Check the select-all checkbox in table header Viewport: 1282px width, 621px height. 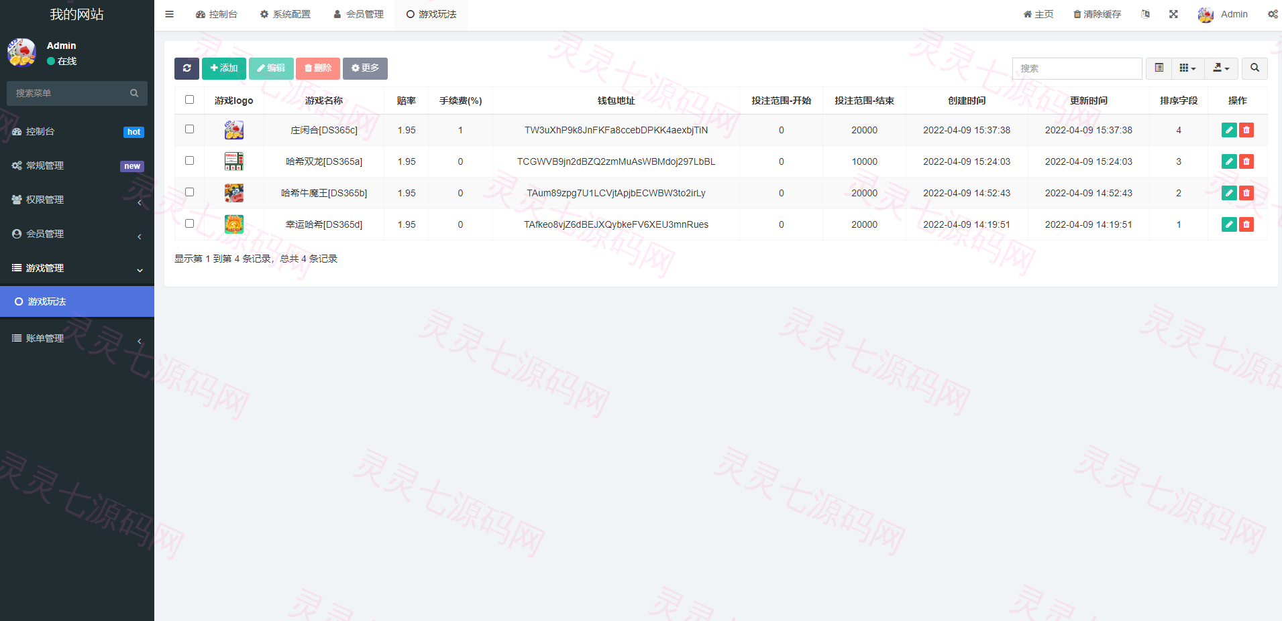coord(189,100)
